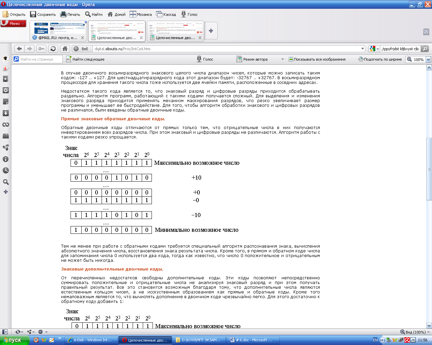The width and height of the screenshot is (432, 345).
Task: Open the address bar history dropdown arrow
Action: click(362, 49)
